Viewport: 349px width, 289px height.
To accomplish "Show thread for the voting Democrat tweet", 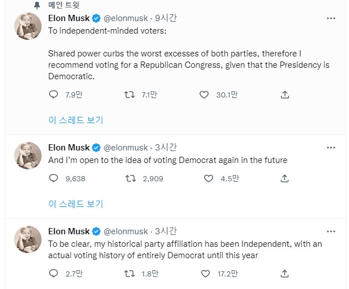I will coord(76,203).
